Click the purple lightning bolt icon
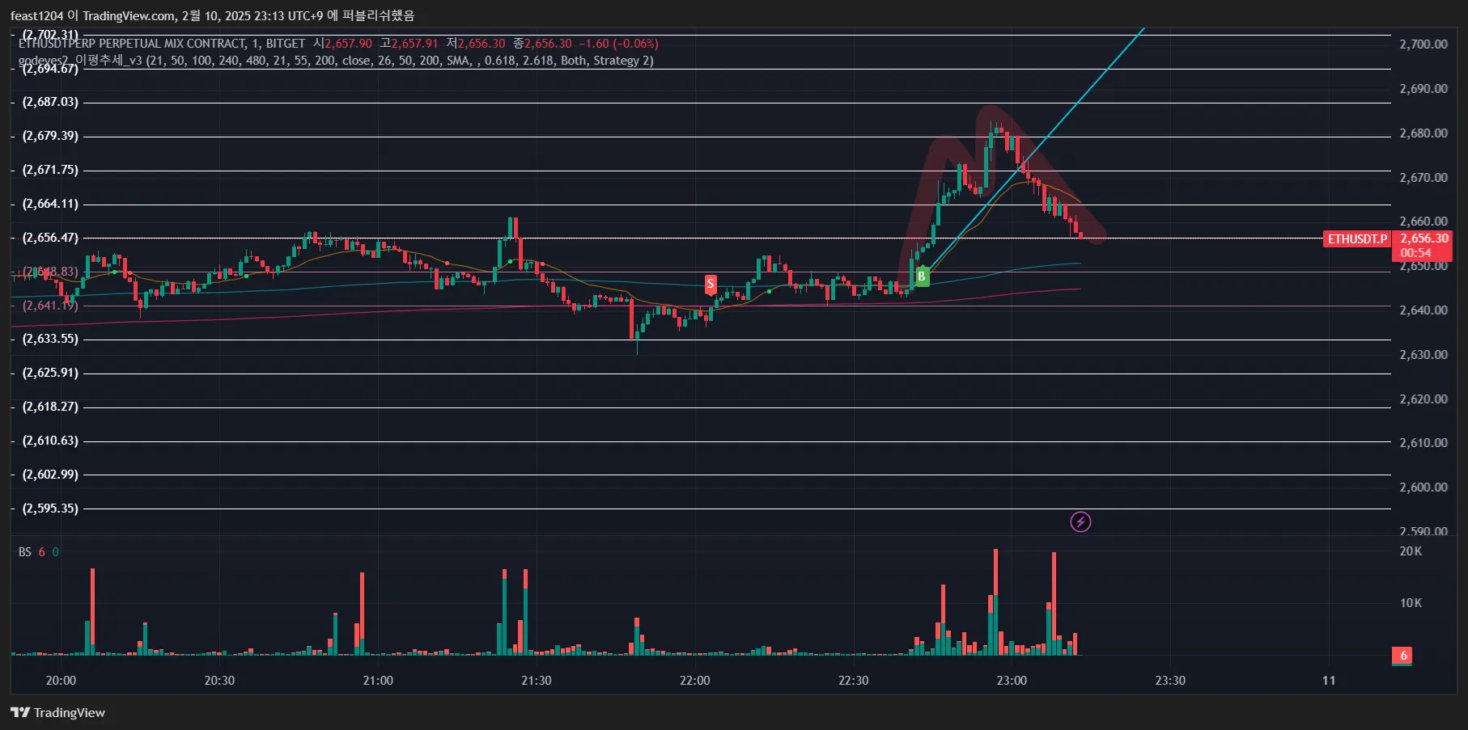1468x730 pixels. [1080, 522]
